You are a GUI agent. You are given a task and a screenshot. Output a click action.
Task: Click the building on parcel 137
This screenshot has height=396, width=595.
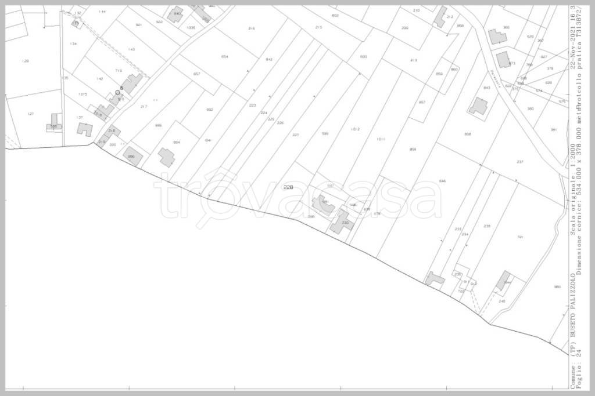point(85,129)
